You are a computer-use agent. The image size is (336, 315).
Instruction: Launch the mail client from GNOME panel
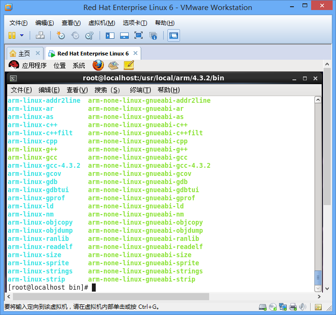(x=113, y=65)
